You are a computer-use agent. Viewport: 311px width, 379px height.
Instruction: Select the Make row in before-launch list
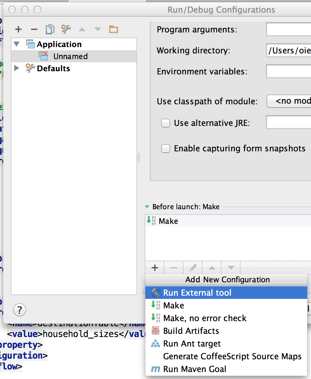228,221
